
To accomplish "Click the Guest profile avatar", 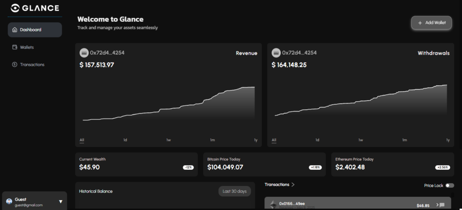I will pyautogui.click(x=9, y=201).
